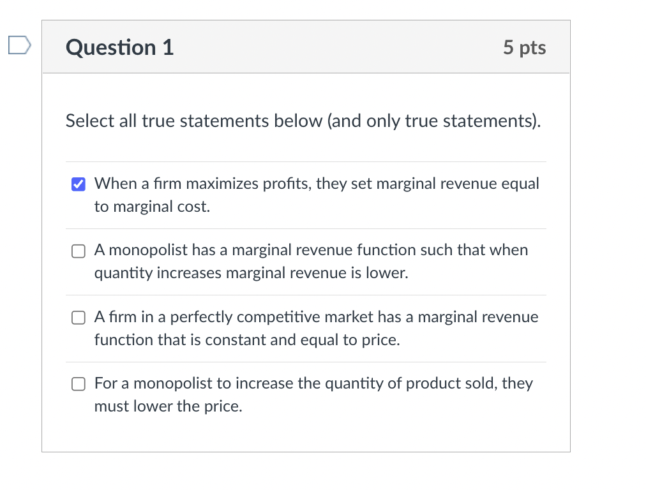Select the question card header bar
Screen dimensions: 646x490
[306, 47]
